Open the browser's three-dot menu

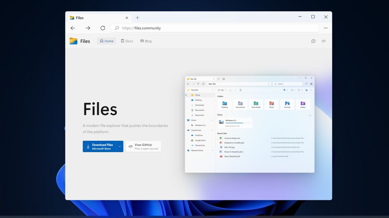coord(325,28)
